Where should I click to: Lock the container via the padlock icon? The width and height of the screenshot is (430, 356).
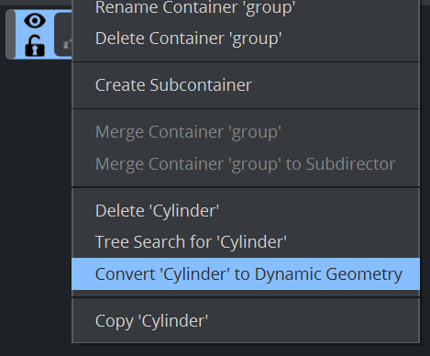tap(35, 46)
